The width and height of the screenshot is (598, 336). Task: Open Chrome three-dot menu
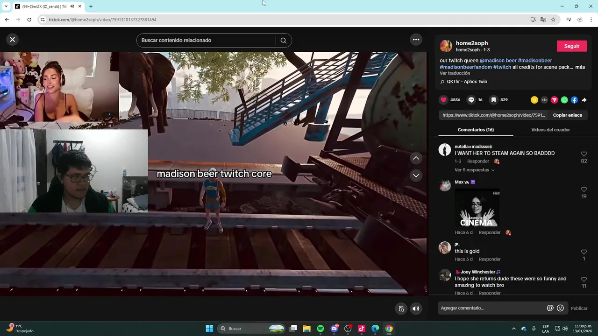(591, 20)
